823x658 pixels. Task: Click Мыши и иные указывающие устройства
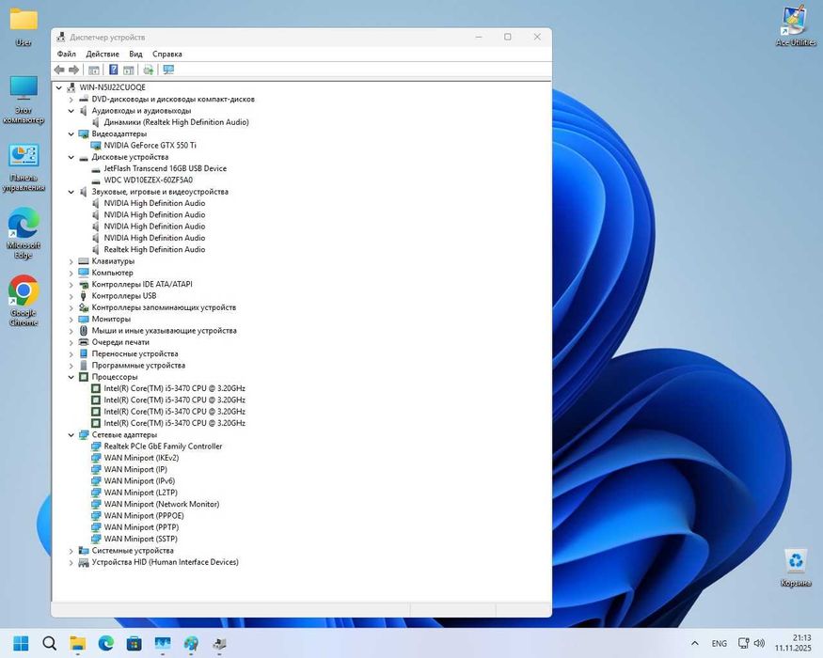tap(164, 331)
